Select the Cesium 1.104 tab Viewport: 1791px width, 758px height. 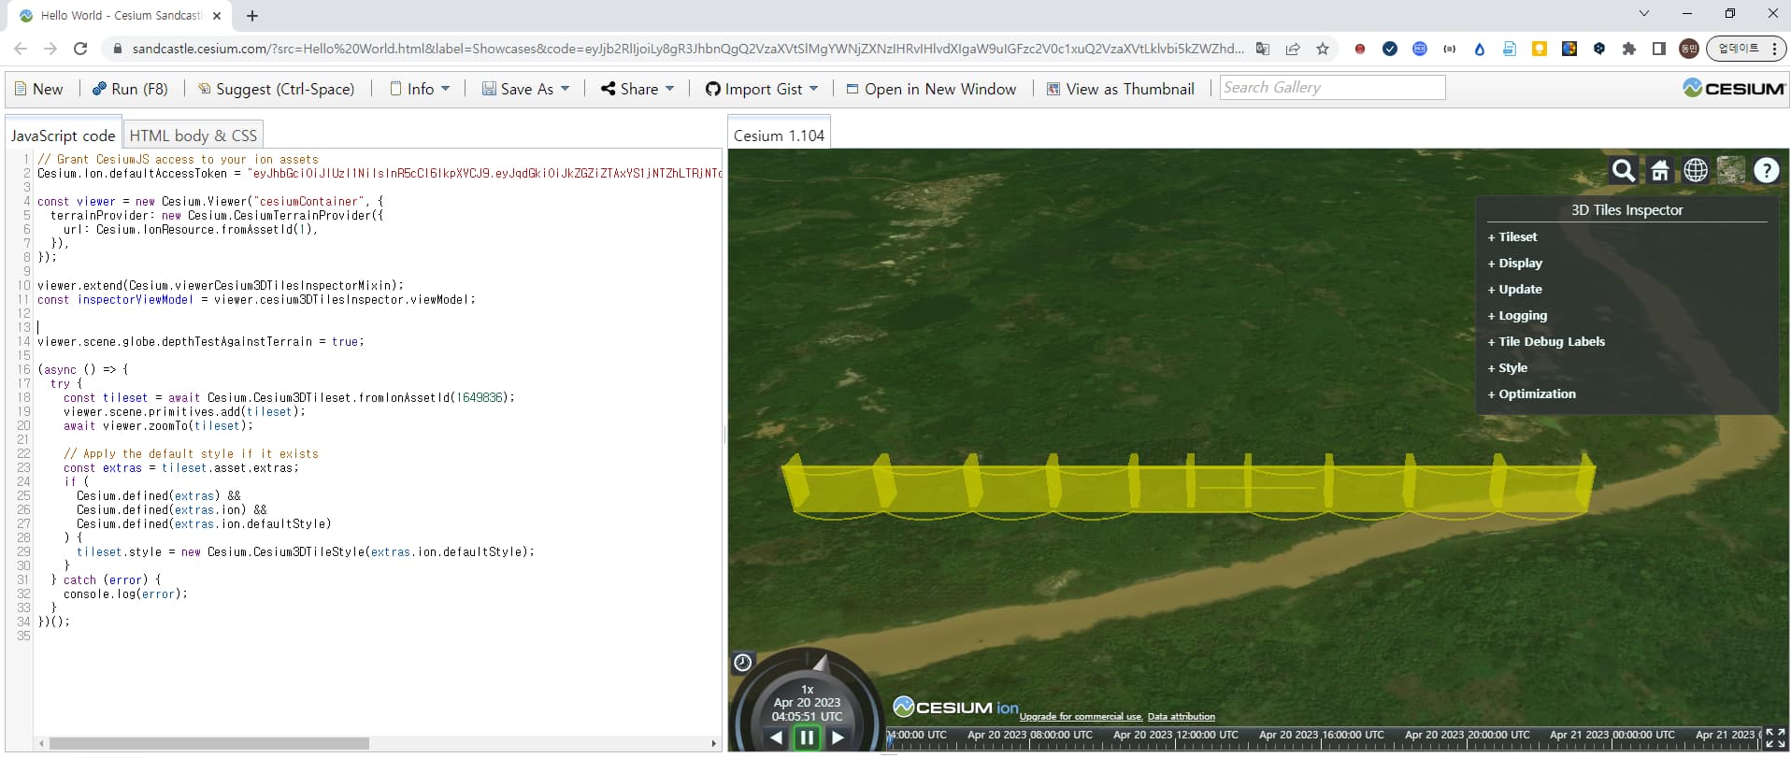click(779, 136)
